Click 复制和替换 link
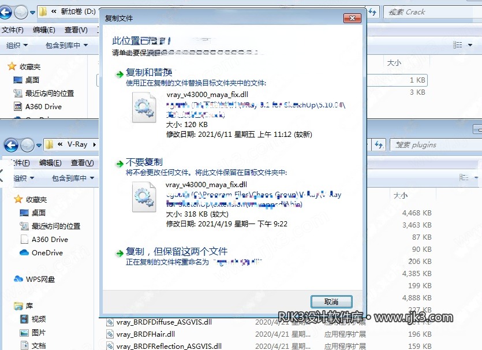 click(149, 73)
